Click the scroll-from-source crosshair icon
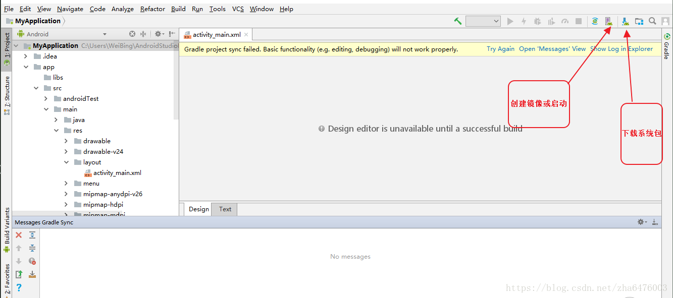The width and height of the screenshot is (673, 298). coord(132,34)
